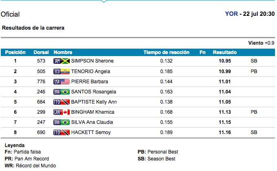Click the Ecuador flag icon beside TENORIO Angela
The height and width of the screenshot is (171, 277).
(62, 71)
